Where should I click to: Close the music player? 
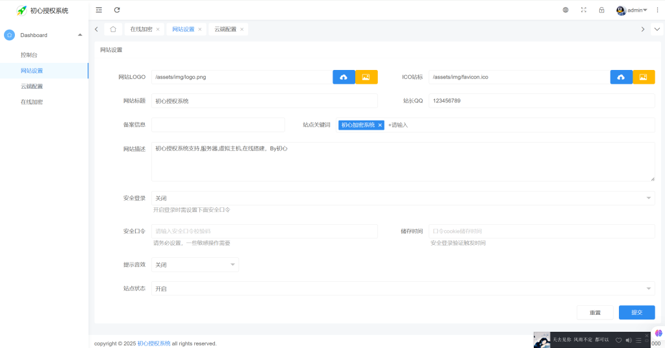coord(647,335)
